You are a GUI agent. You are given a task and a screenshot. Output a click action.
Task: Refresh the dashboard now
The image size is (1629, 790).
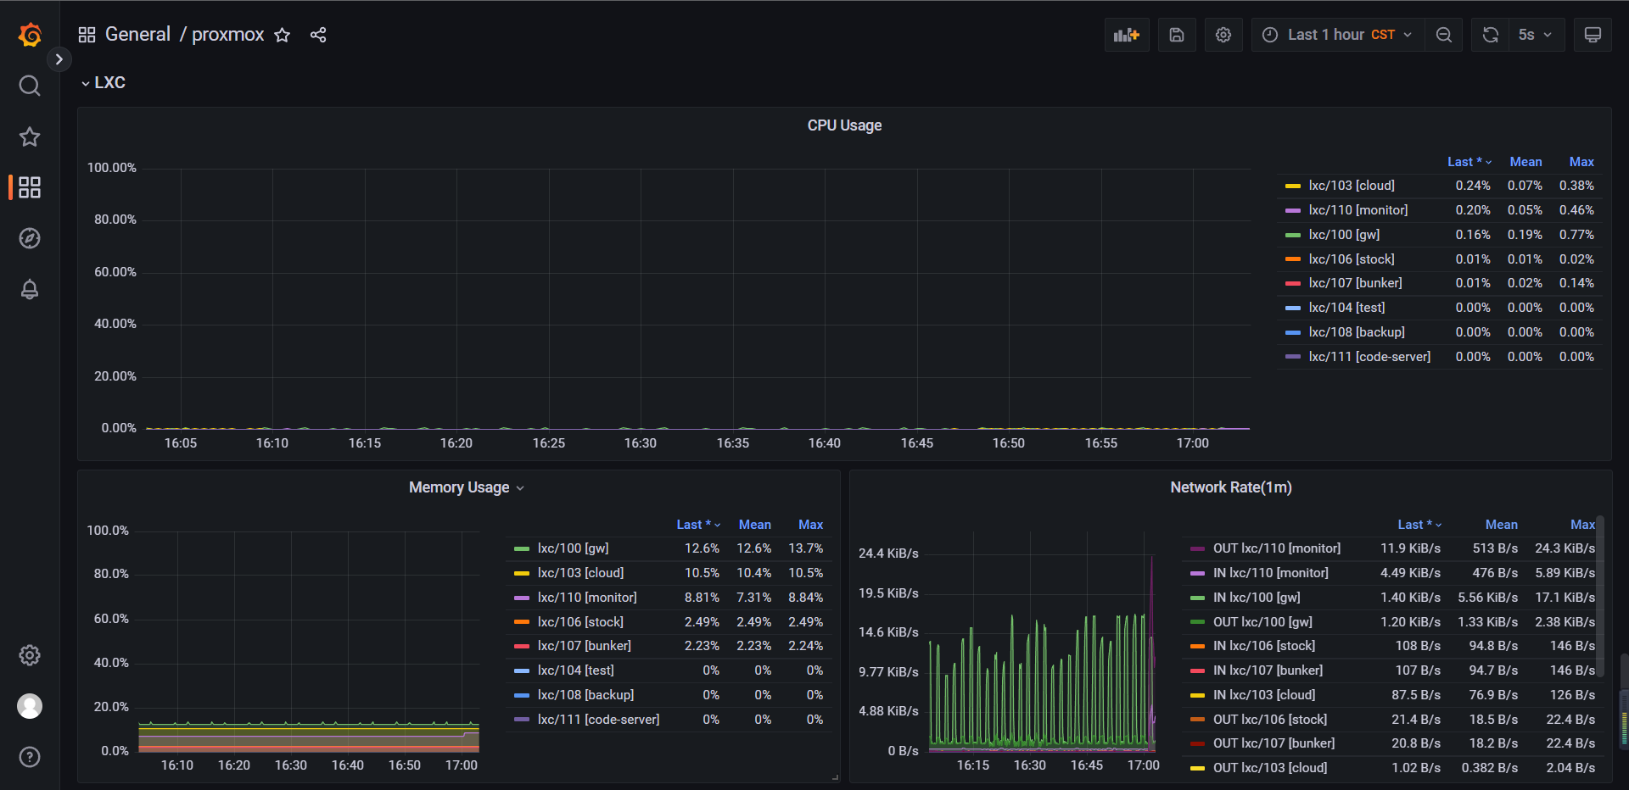[x=1490, y=35]
